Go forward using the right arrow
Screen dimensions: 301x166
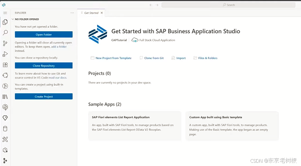click(157, 5)
